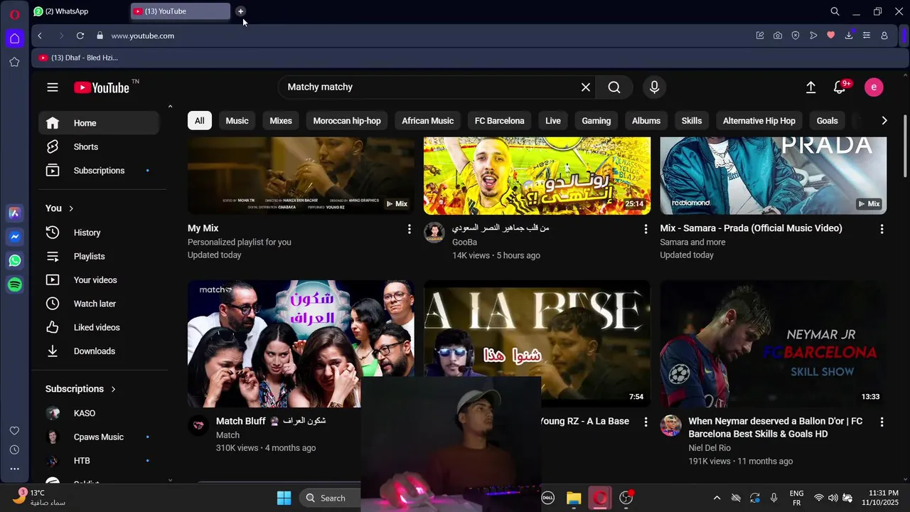Start voice search with microphone icon

[655, 87]
